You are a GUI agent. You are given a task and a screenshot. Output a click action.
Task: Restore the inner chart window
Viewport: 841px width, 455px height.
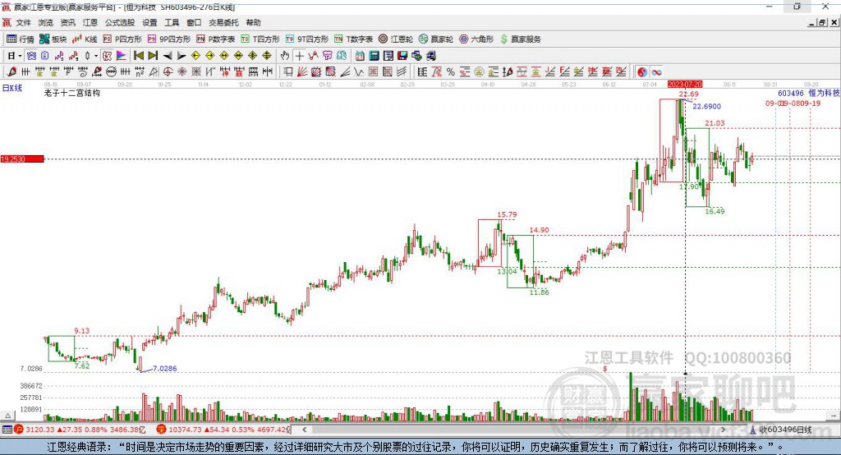[822, 22]
